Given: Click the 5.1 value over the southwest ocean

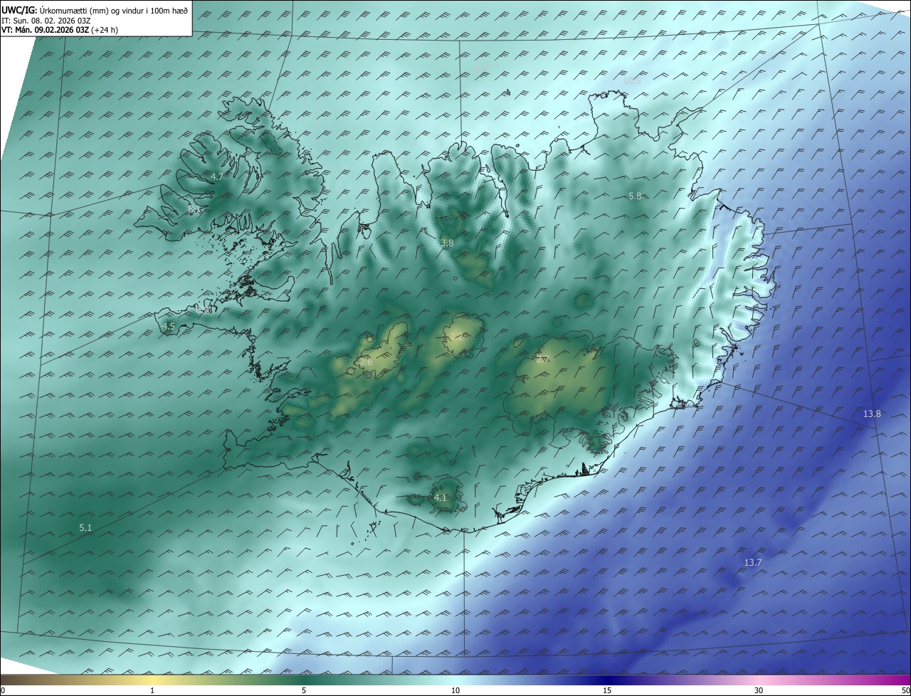Looking at the screenshot, I should pos(85,528).
